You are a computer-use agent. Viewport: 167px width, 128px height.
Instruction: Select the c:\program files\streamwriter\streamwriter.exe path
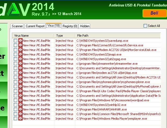(107, 64)
